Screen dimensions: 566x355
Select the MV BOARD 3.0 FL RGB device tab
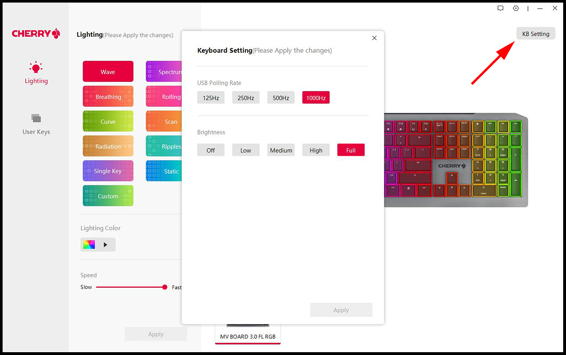(248, 334)
